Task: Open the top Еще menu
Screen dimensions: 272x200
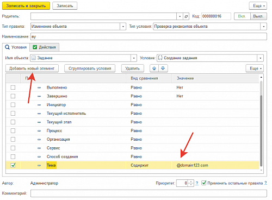Action: coord(258,6)
